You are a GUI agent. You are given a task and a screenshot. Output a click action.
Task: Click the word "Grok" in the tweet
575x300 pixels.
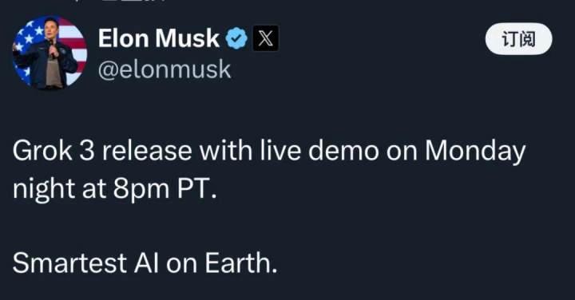(x=42, y=151)
